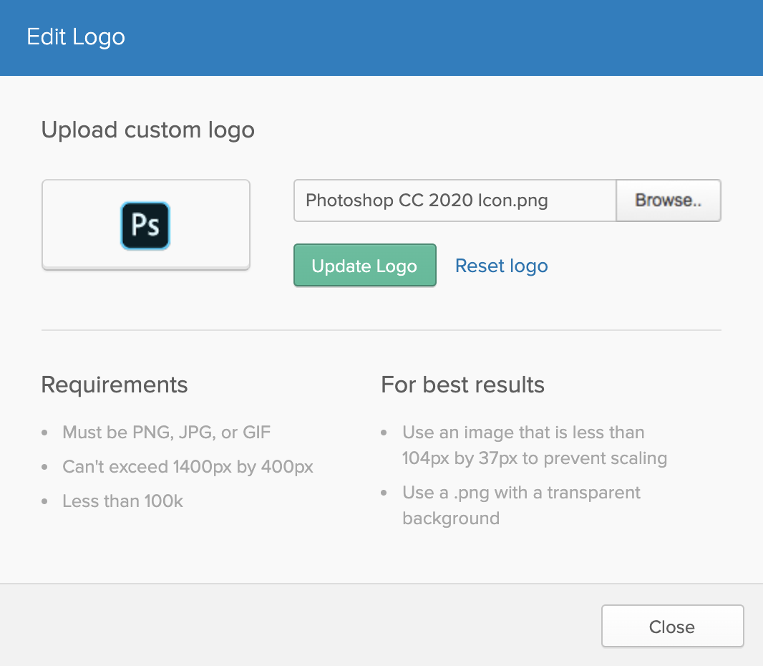Click the Photoshop Ps logo icon
The image size is (763, 666).
[145, 226]
